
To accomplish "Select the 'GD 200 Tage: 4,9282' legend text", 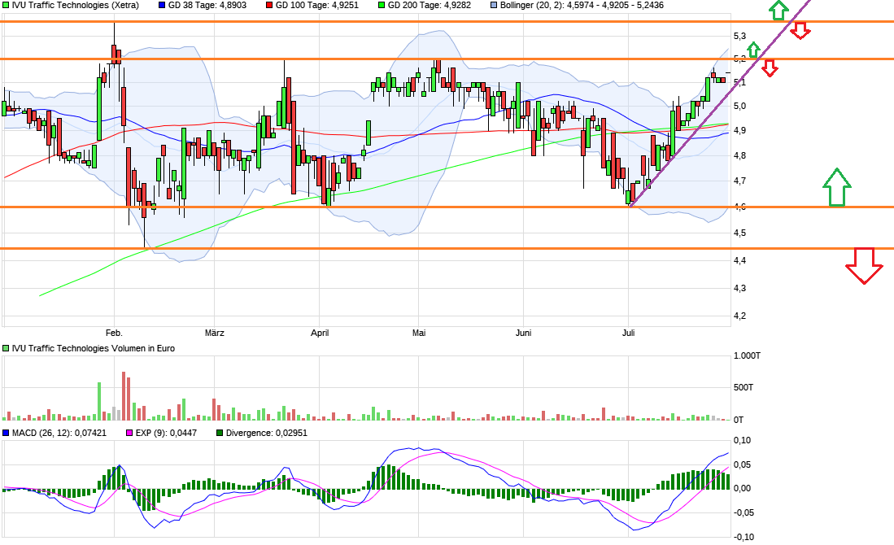I will coord(430,5).
